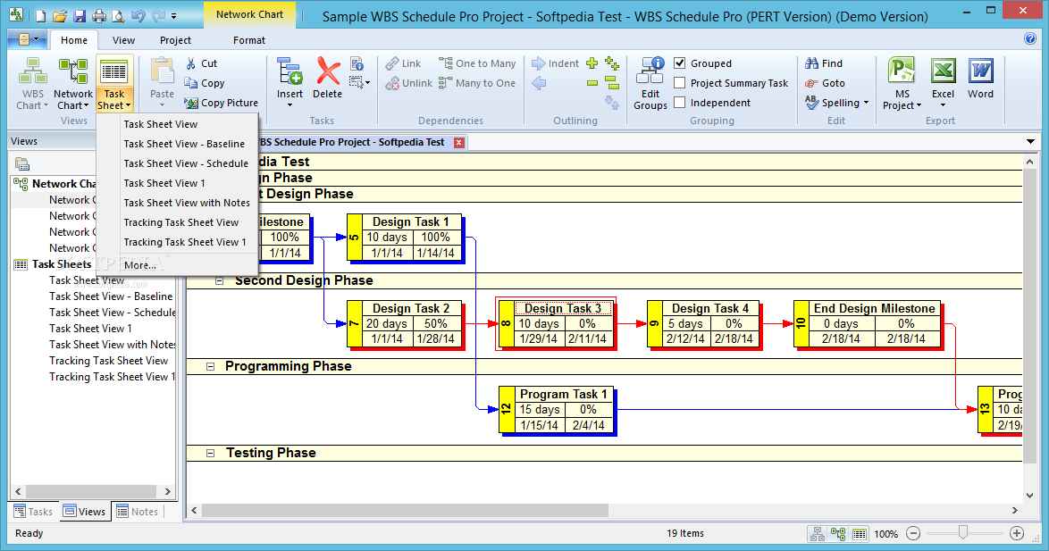Cut the selected task

pyautogui.click(x=201, y=63)
